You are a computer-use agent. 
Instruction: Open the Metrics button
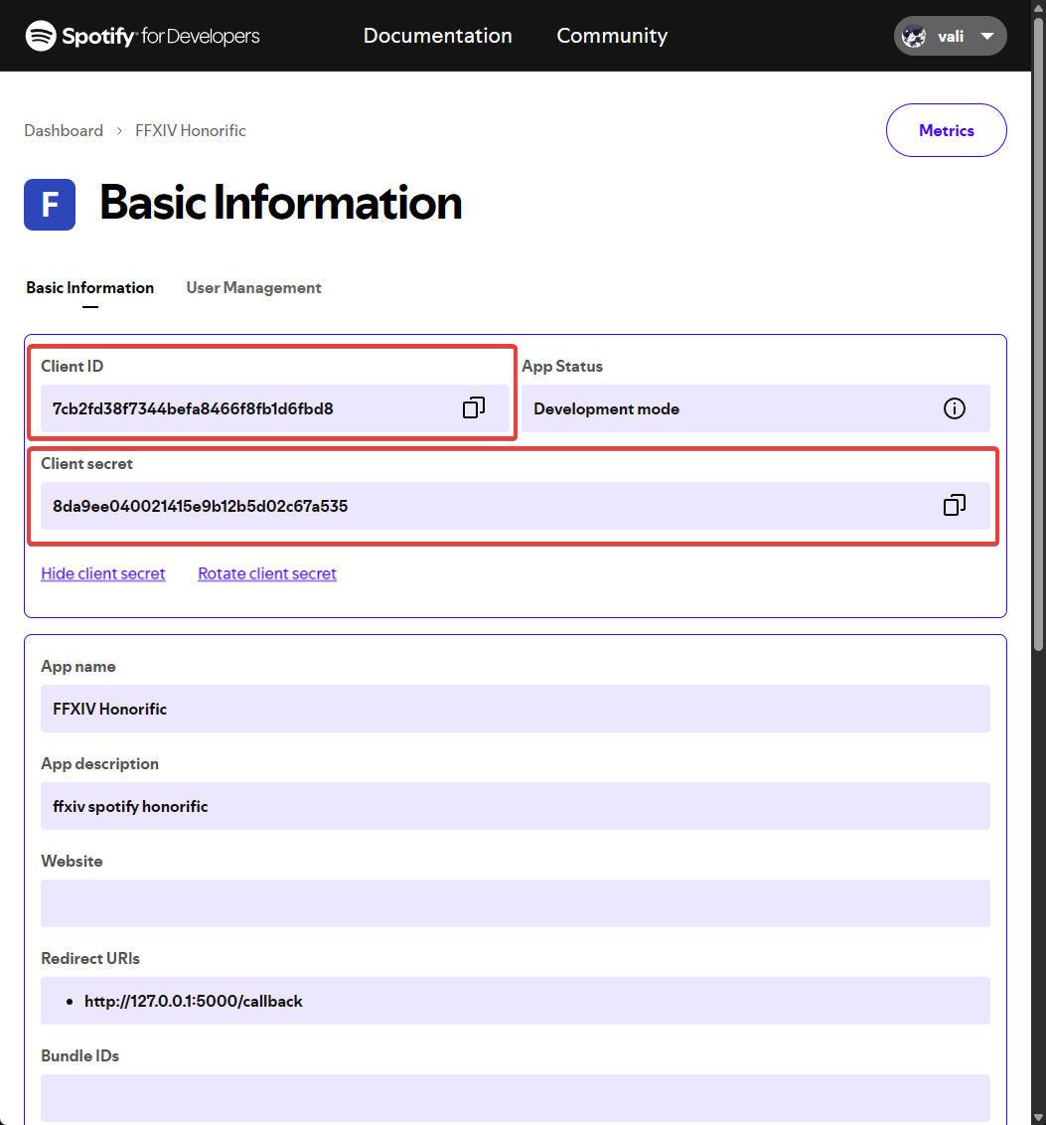pyautogui.click(x=947, y=130)
